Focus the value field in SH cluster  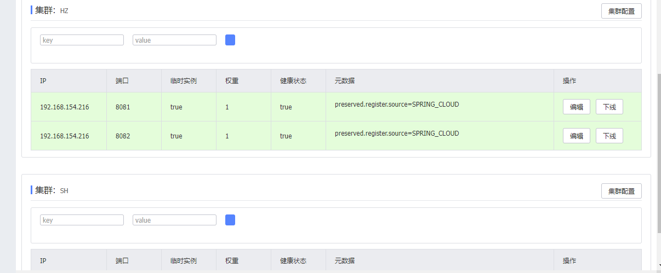(174, 220)
